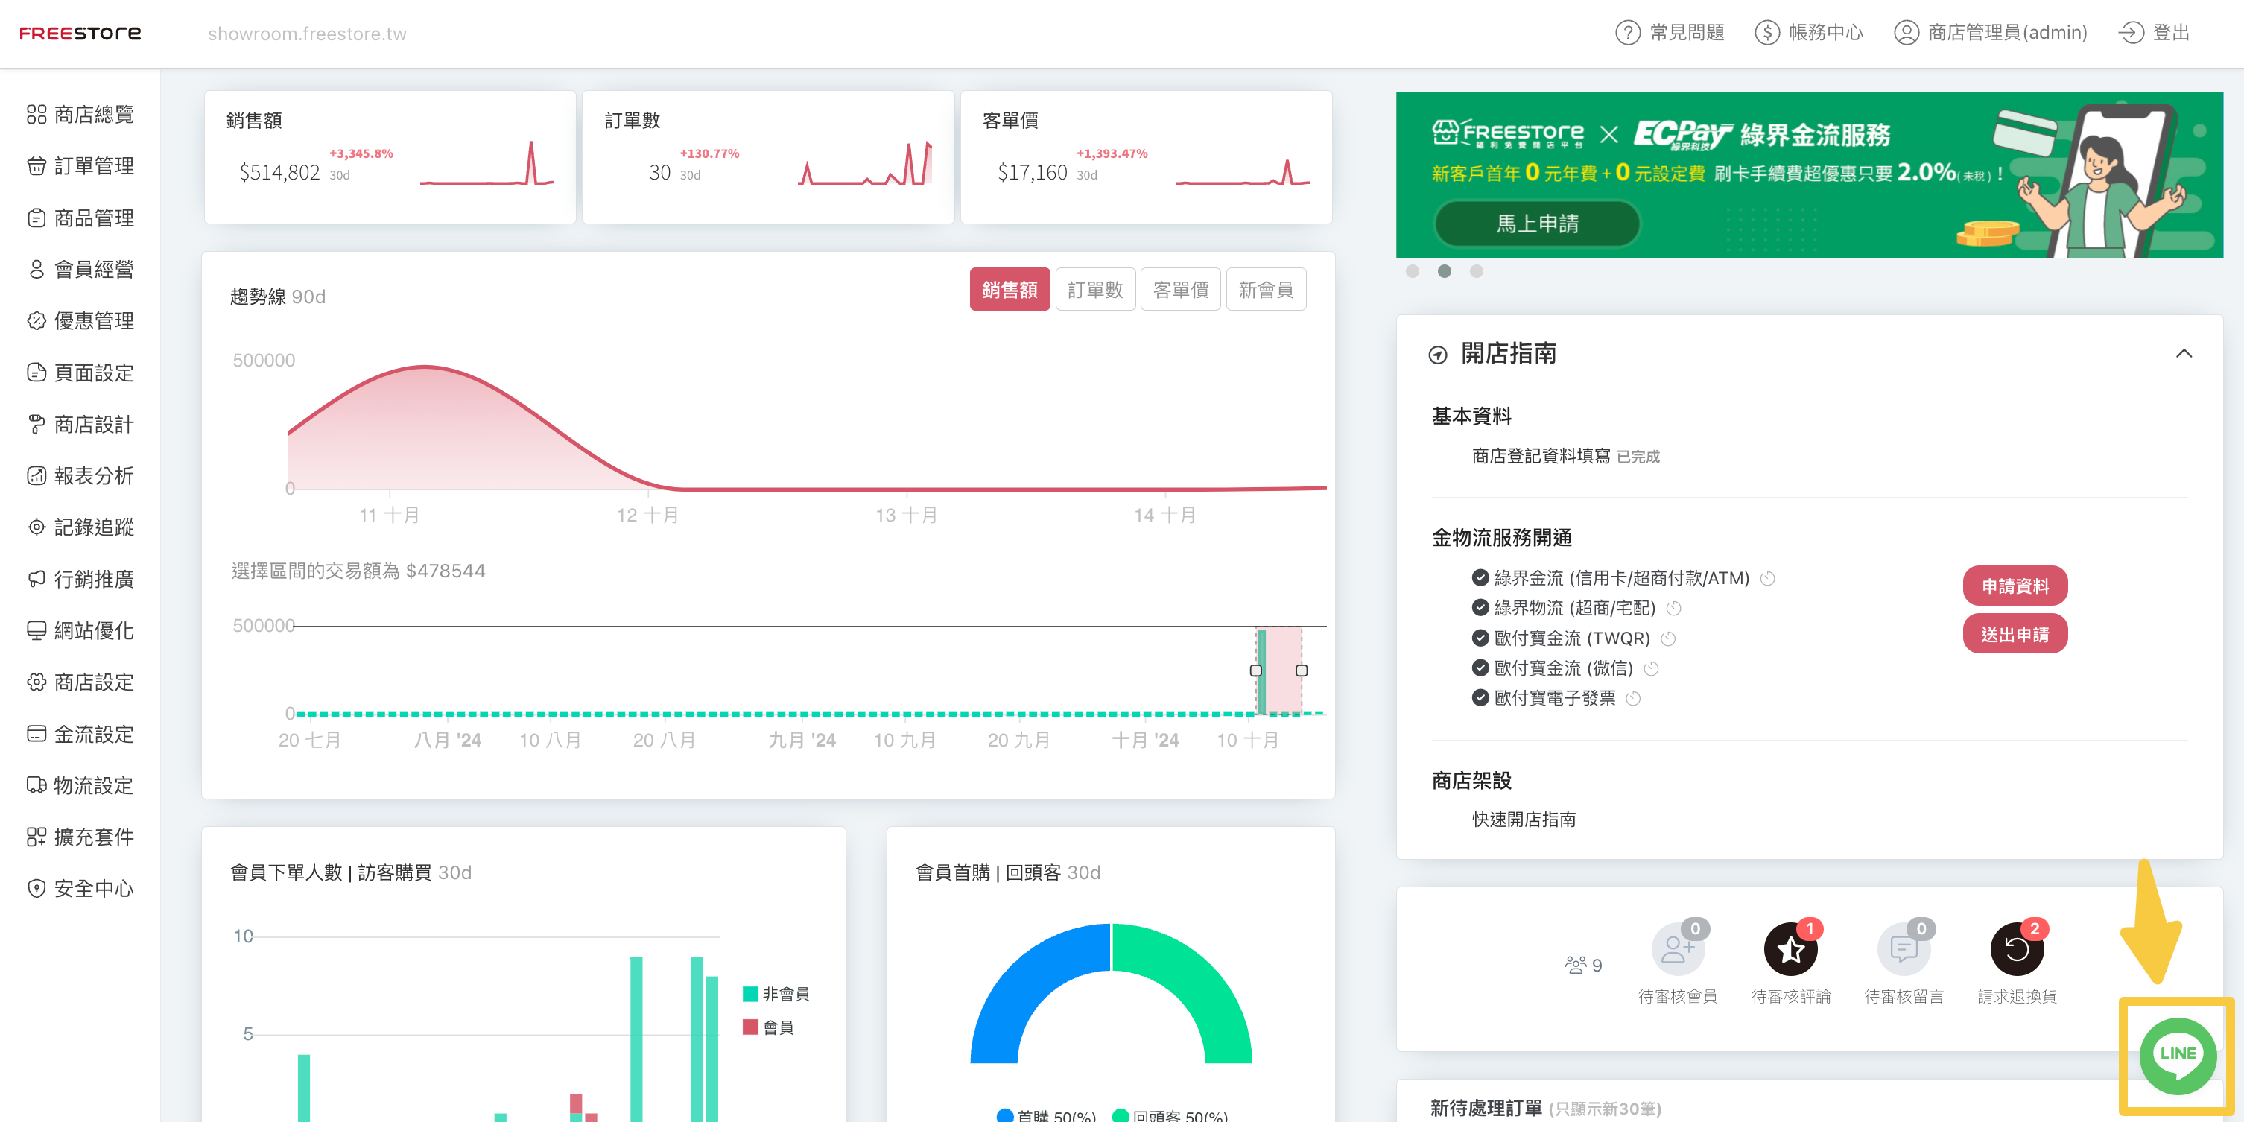Click refresh icon next to 歐付寶電子發票
This screenshot has width=2244, height=1122.
pyautogui.click(x=1633, y=698)
